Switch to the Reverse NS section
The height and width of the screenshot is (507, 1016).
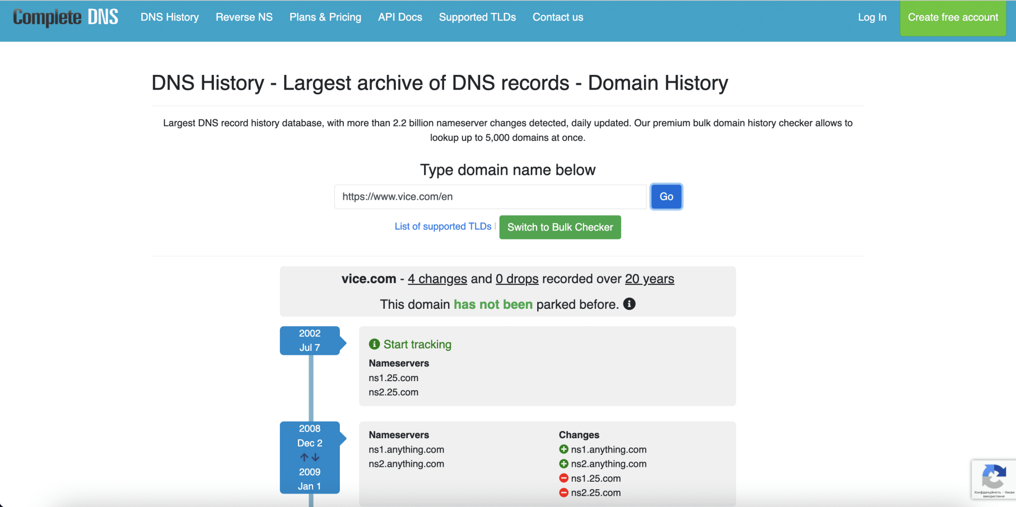[244, 17]
